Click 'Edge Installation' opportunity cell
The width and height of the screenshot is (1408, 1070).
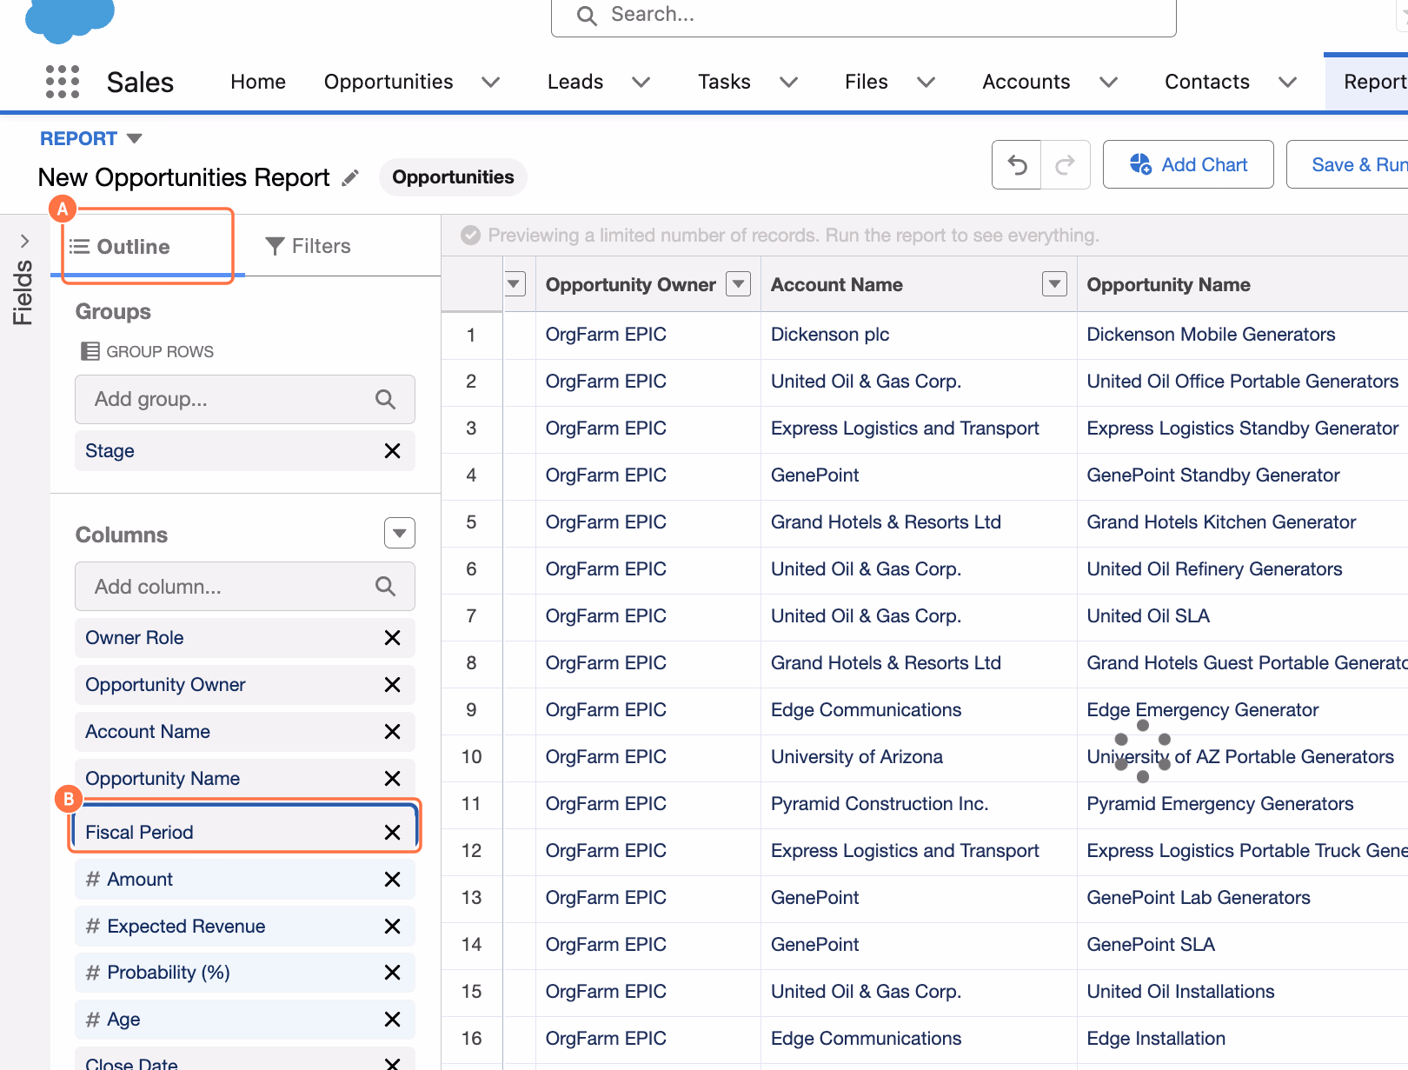pyautogui.click(x=1156, y=1039)
